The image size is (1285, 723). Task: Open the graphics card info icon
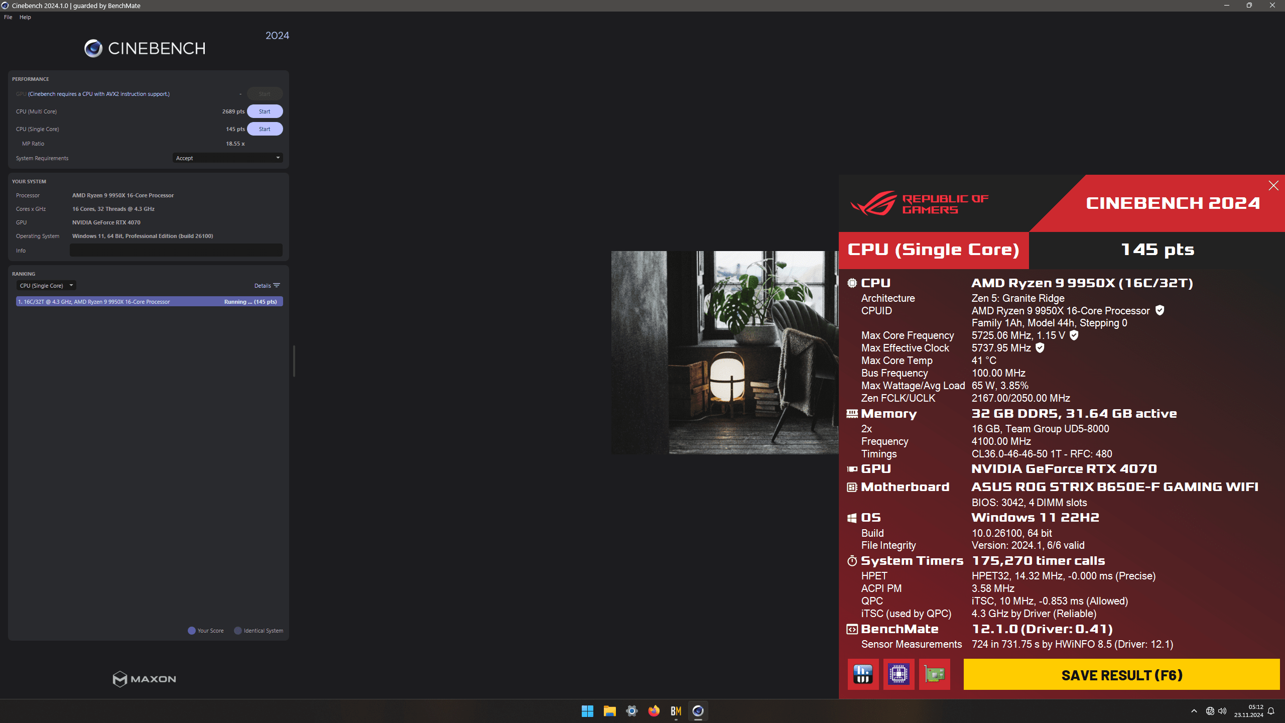(x=934, y=674)
